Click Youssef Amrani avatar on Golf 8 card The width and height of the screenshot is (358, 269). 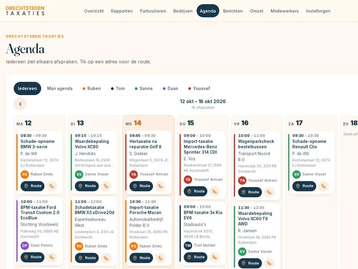[134, 174]
